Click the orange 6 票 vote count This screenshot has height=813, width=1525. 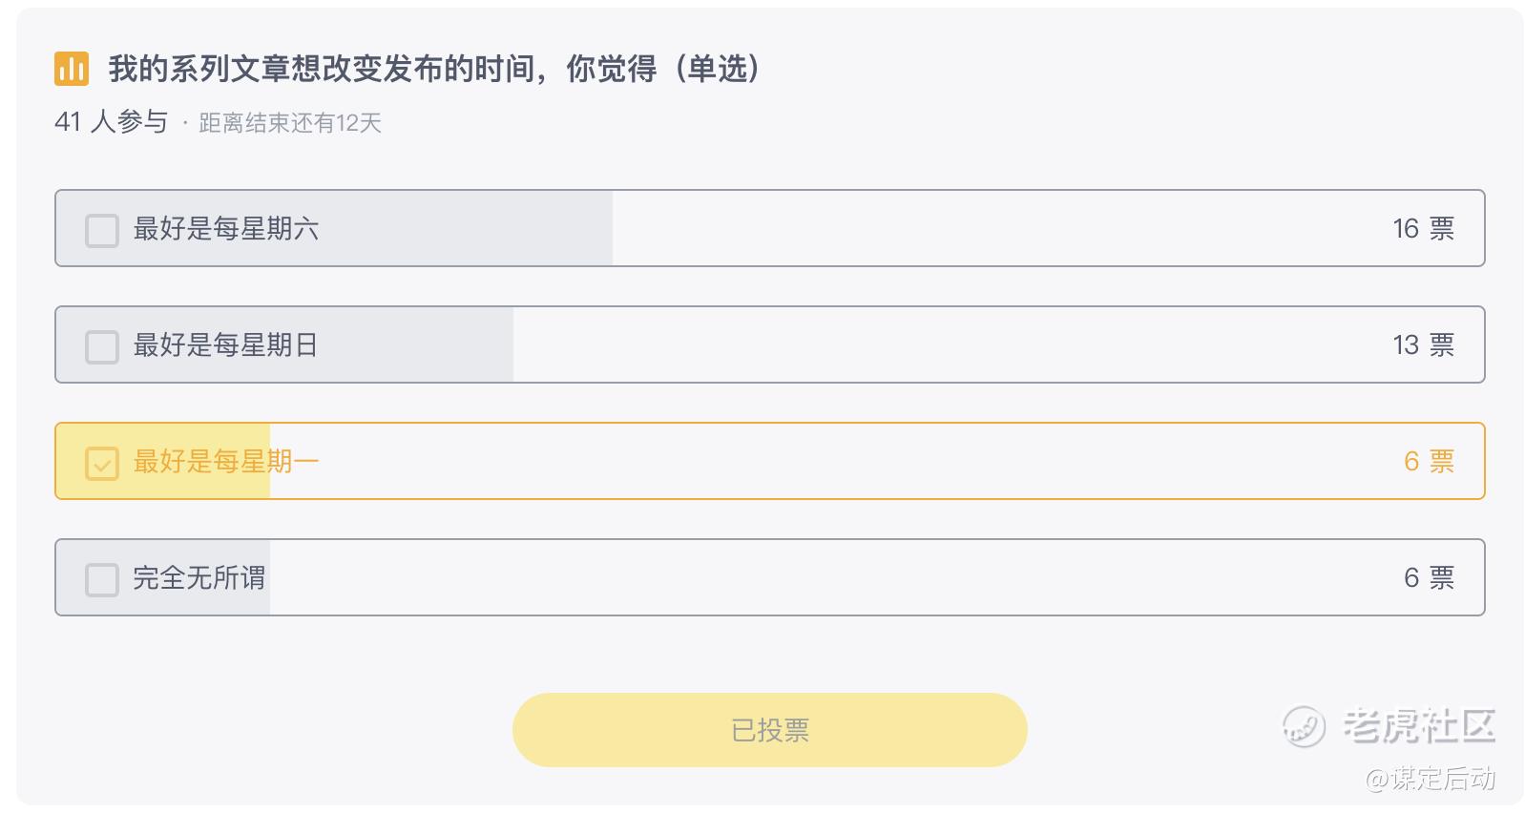pyautogui.click(x=1429, y=462)
